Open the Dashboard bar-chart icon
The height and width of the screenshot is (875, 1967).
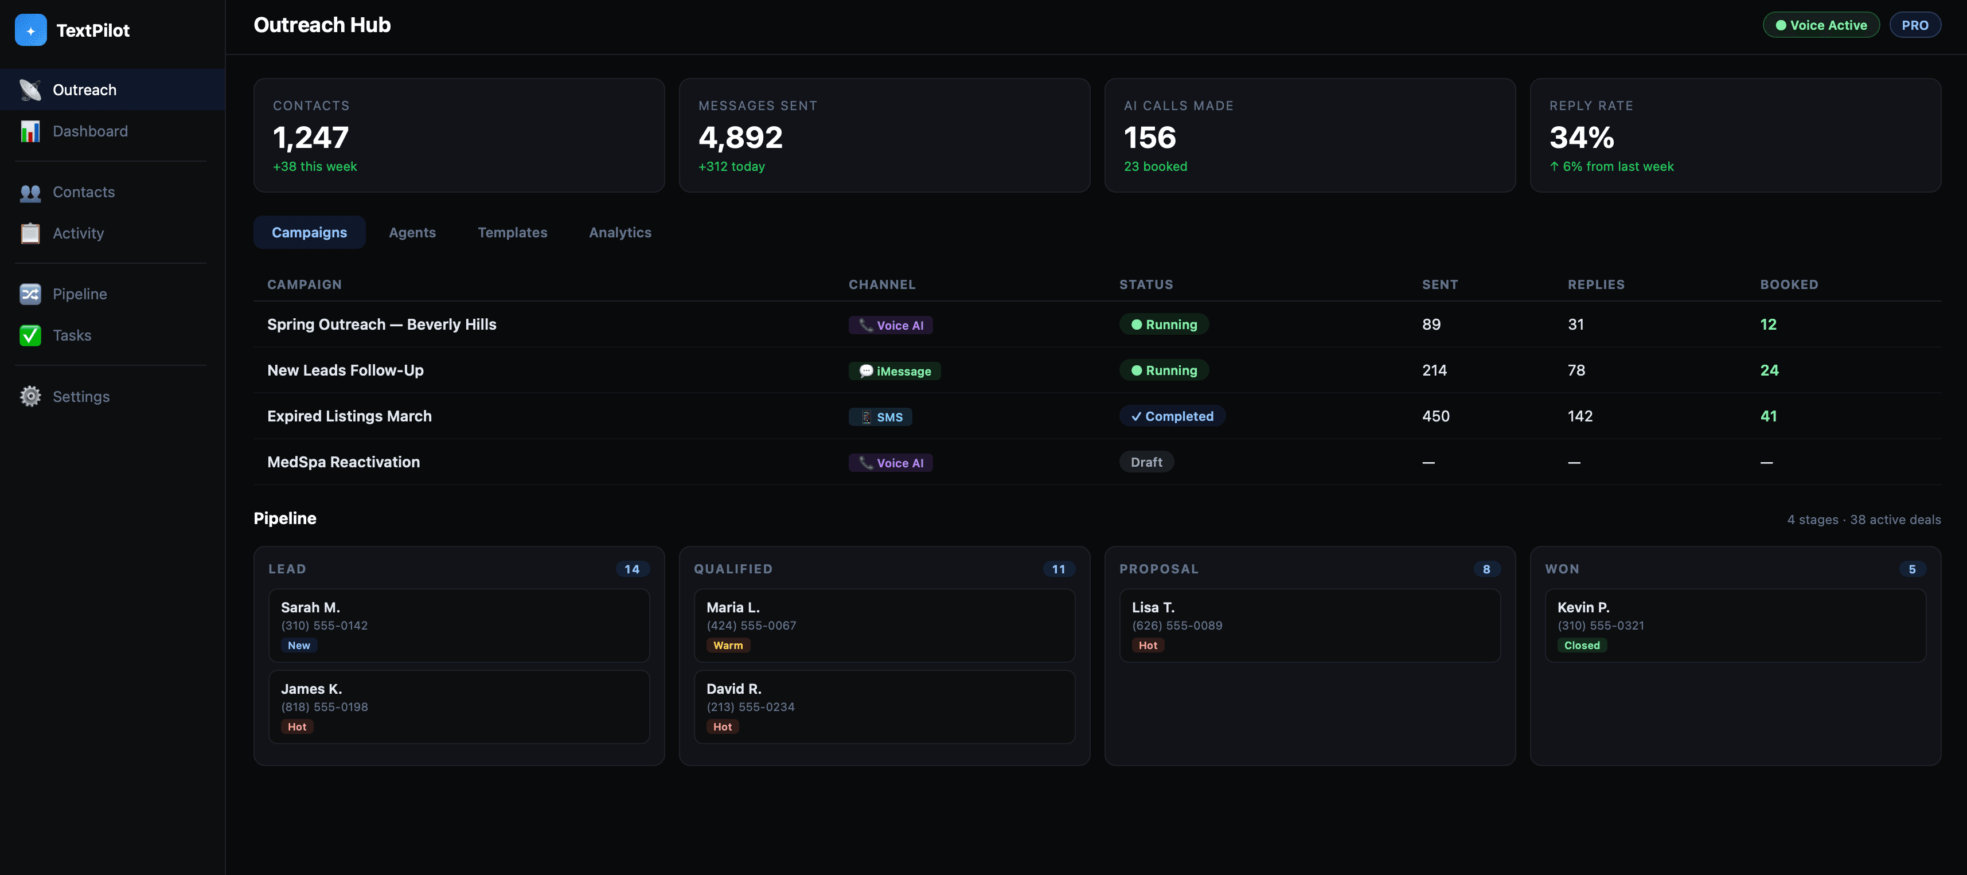(30, 131)
